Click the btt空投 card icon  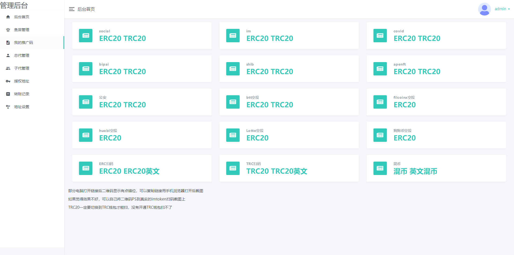click(233, 102)
